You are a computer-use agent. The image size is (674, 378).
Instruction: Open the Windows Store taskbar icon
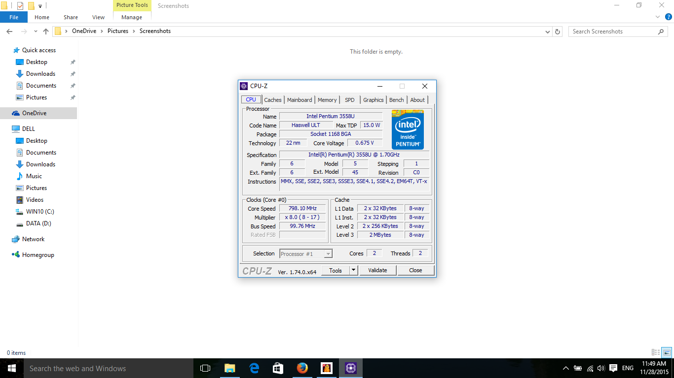click(278, 368)
